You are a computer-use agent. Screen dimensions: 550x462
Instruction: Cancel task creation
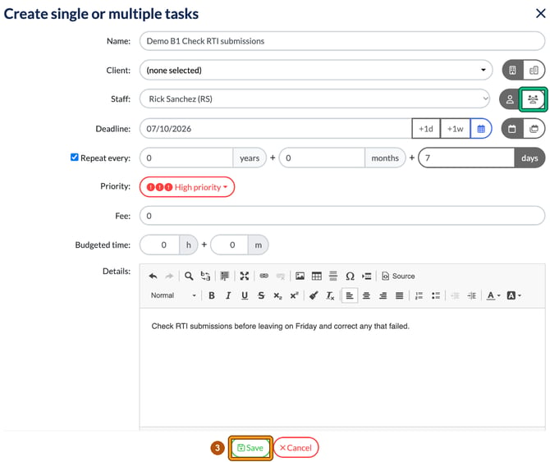point(296,447)
